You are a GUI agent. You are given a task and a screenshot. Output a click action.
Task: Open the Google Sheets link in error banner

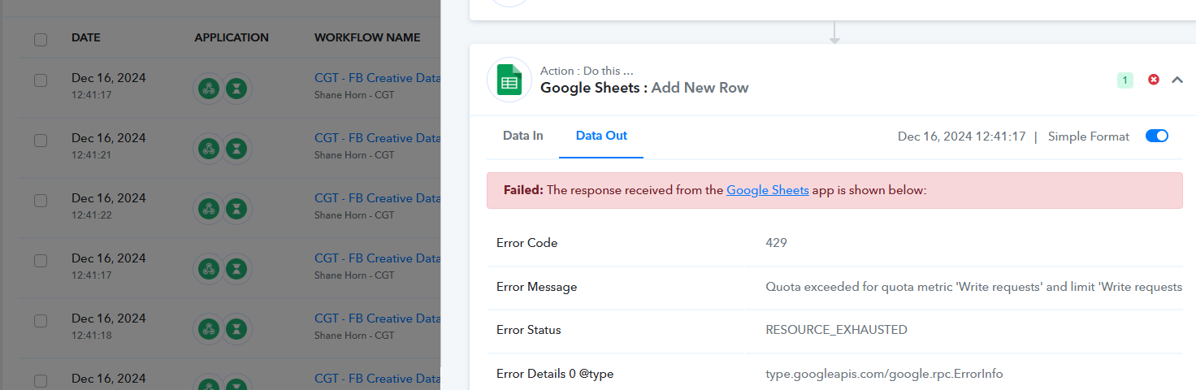[x=767, y=190]
